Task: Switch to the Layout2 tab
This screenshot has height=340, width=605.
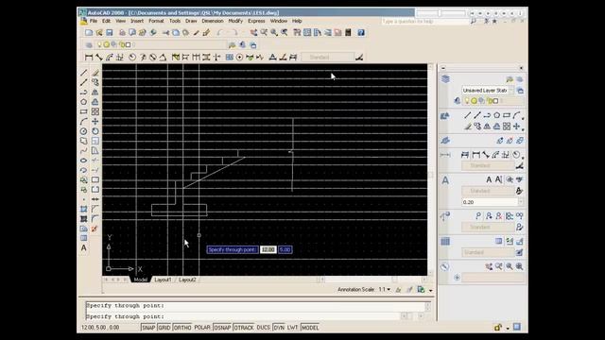Action: 187,280
